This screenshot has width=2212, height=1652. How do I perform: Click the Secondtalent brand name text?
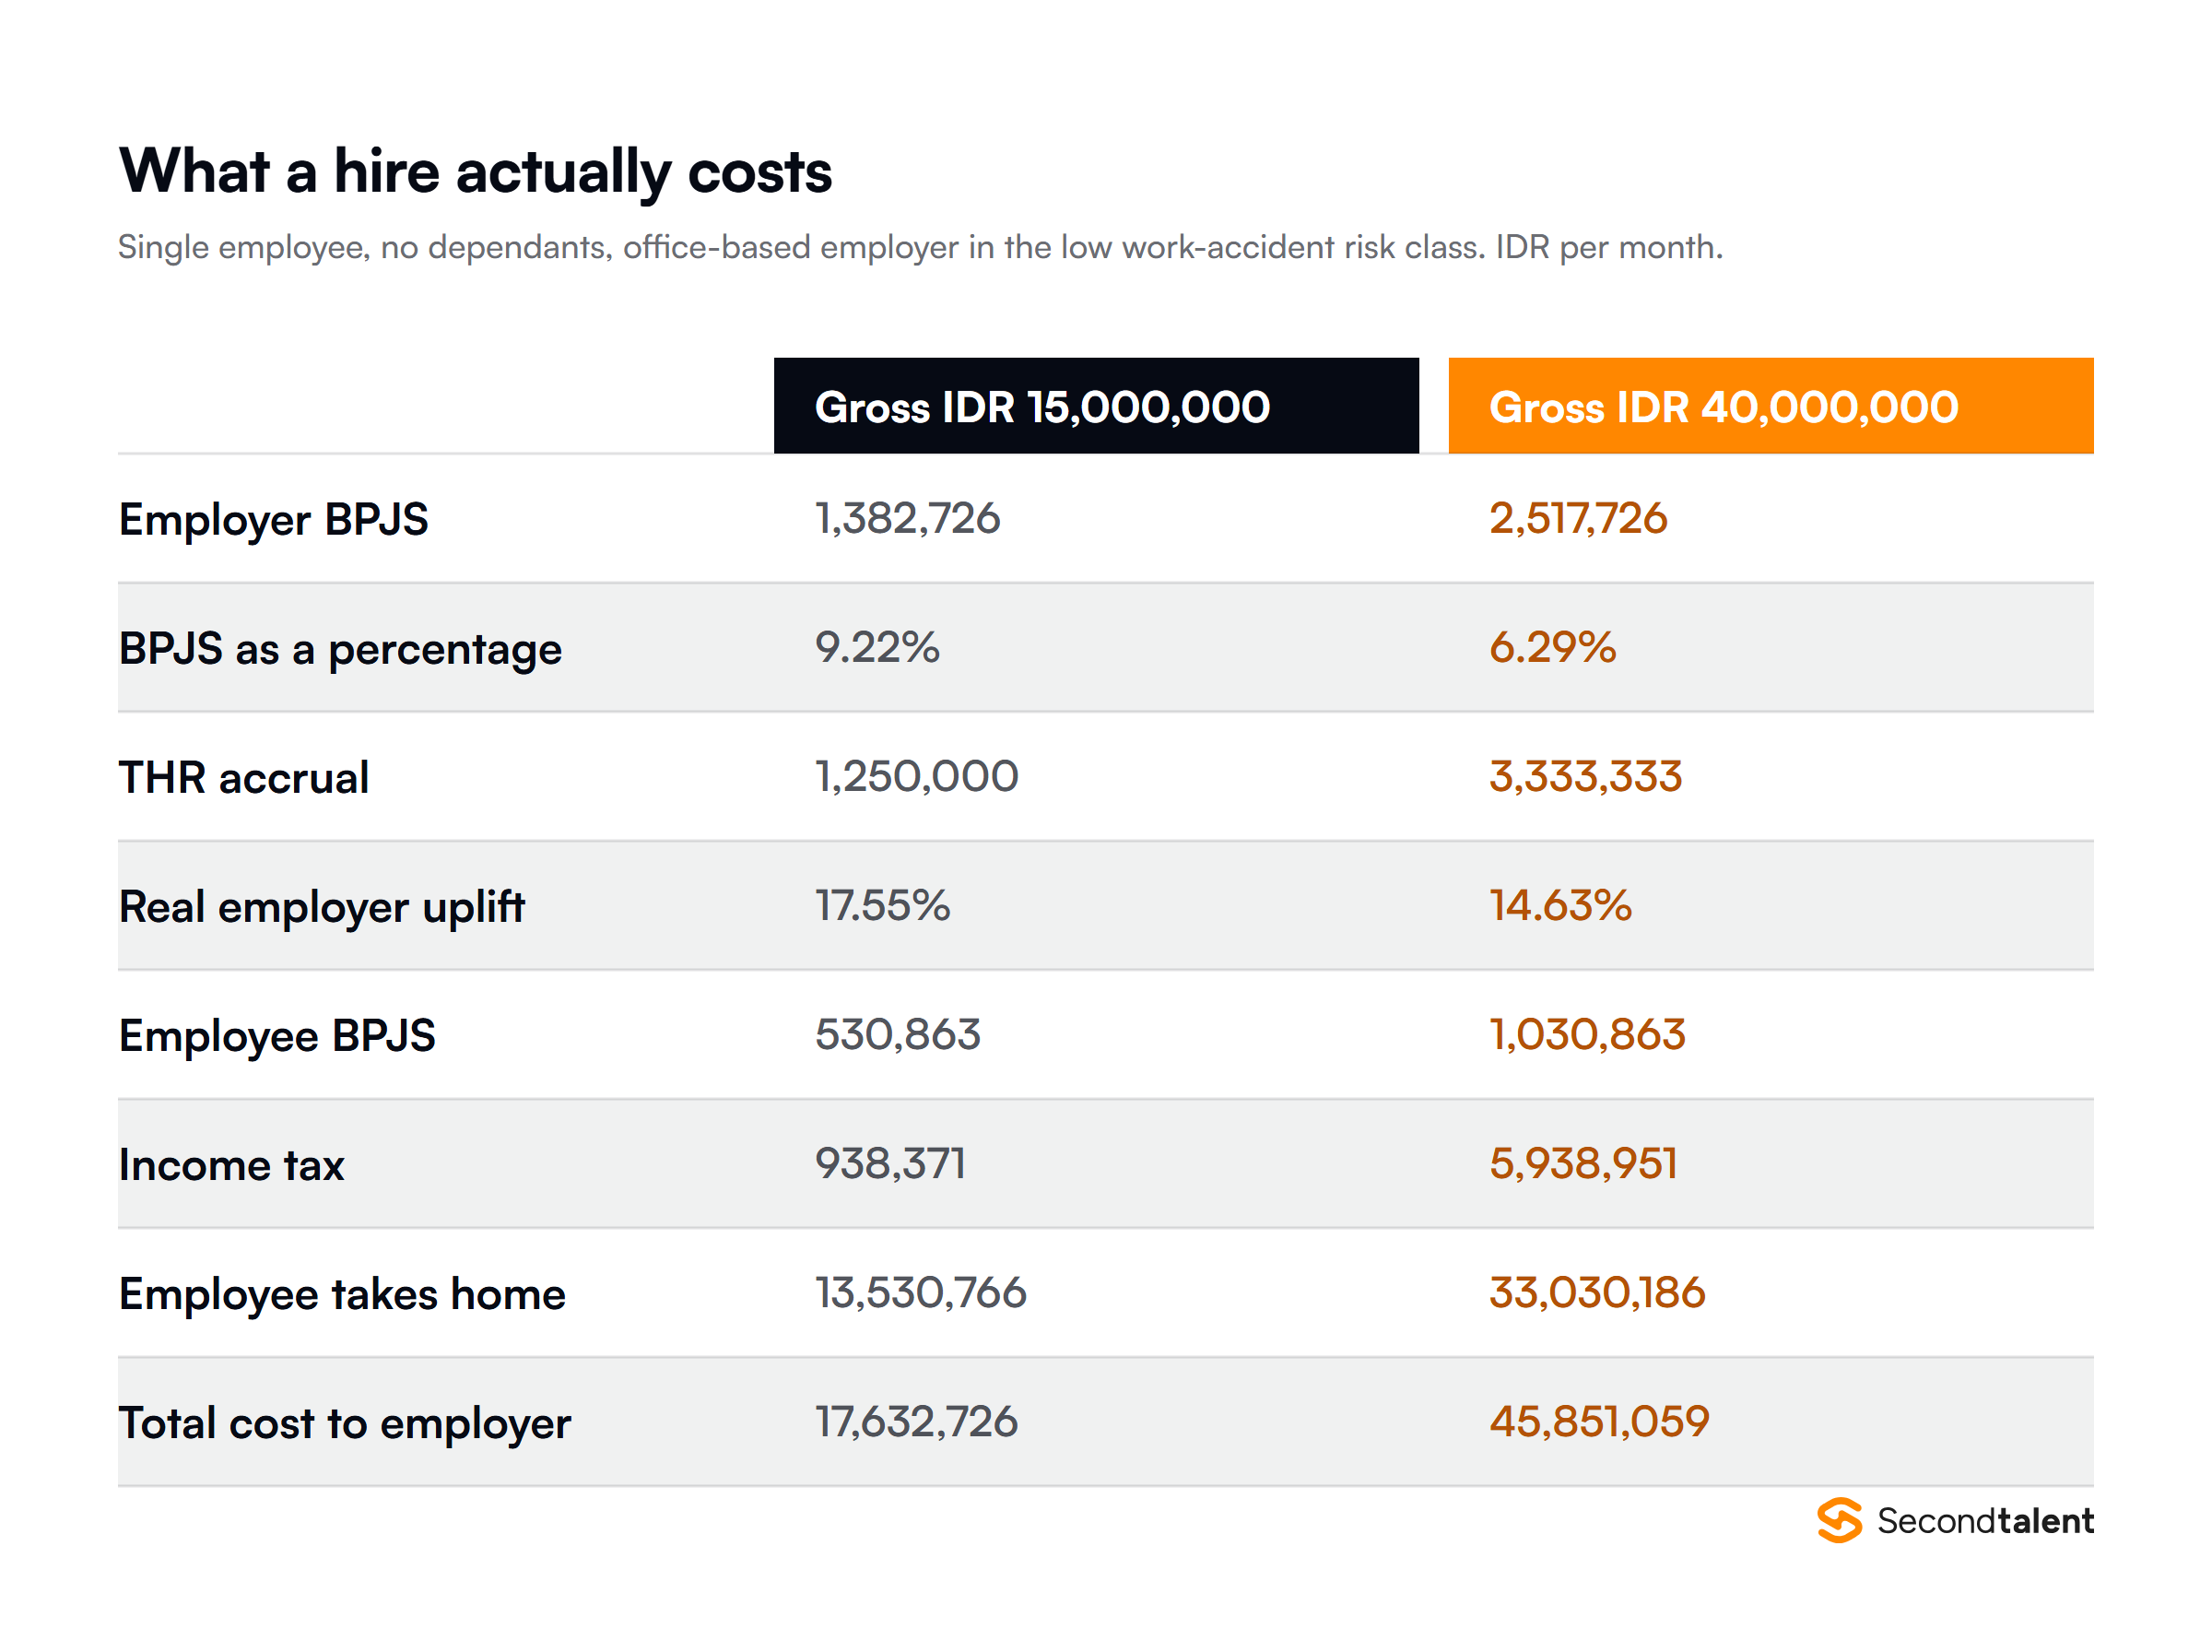[x=1984, y=1520]
